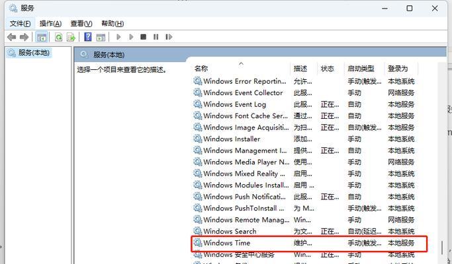Click the second play arrow toolbar icon
This screenshot has width=452, height=264.
click(131, 37)
